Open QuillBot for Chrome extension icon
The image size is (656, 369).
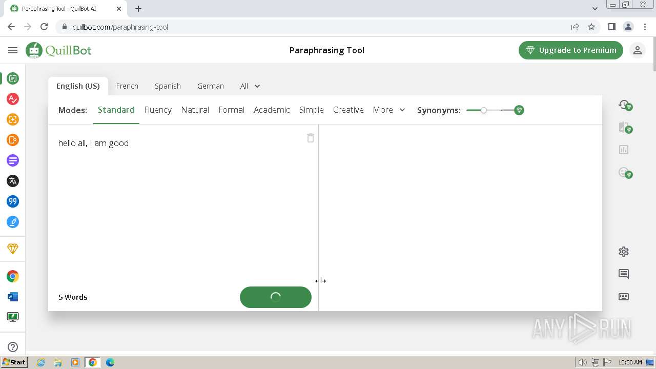13,276
